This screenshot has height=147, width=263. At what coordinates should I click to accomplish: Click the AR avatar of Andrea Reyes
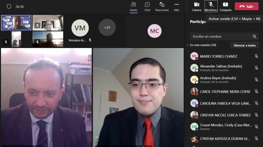click(x=194, y=80)
